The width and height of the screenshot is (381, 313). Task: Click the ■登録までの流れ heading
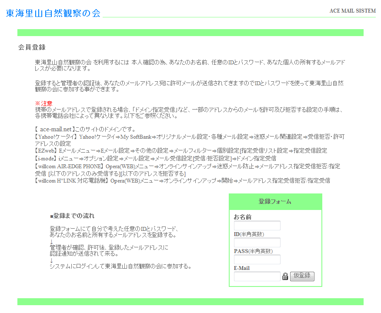tap(72, 216)
